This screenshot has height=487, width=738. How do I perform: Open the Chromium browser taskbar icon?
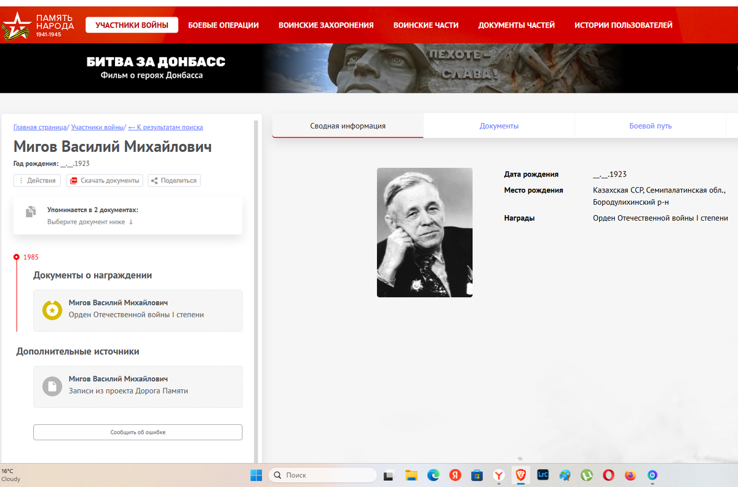click(653, 475)
